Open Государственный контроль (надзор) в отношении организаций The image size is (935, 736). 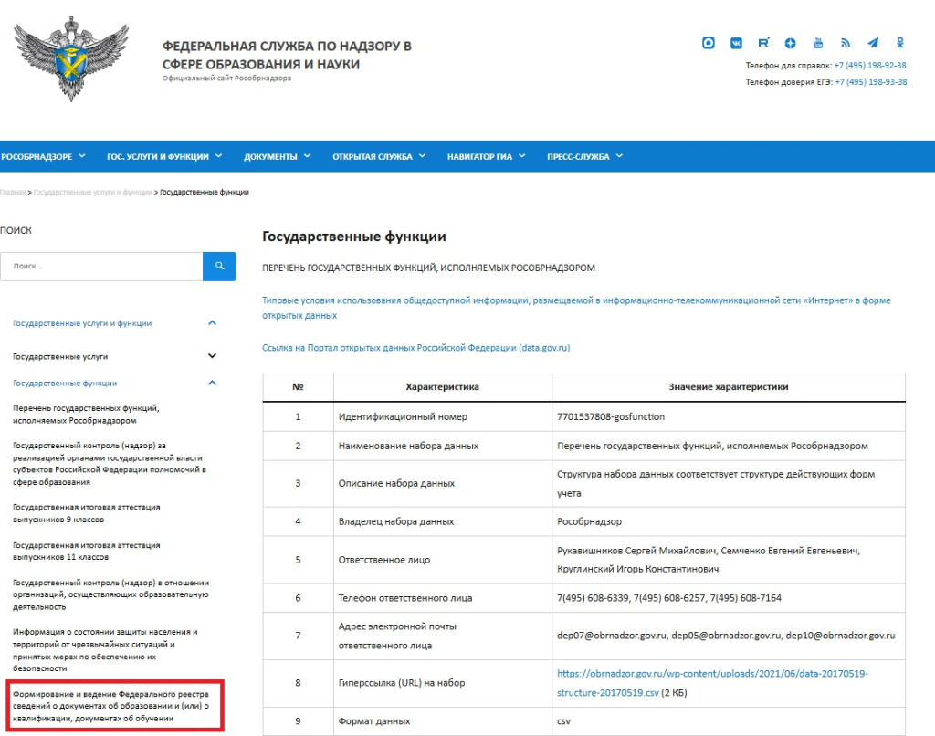click(110, 594)
